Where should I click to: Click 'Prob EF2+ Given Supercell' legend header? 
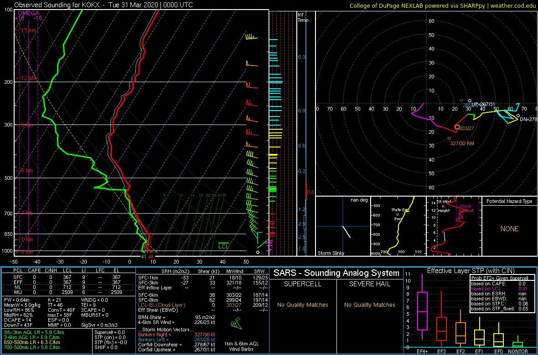499,278
